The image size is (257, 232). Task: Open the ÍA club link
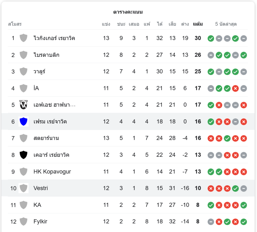(x=36, y=88)
